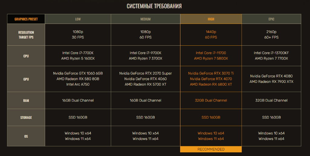Click the RESOLUTION TARGET FPS row label

coord(26,35)
